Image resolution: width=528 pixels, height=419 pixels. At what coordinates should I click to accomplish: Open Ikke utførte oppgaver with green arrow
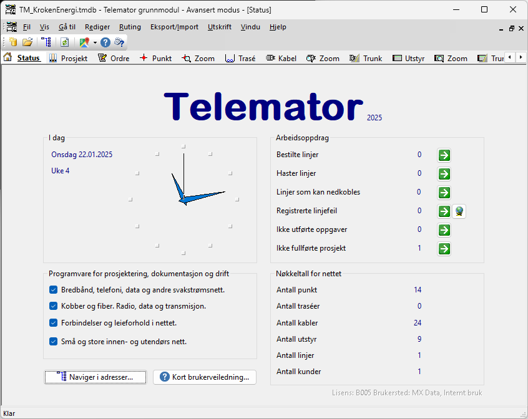(444, 230)
